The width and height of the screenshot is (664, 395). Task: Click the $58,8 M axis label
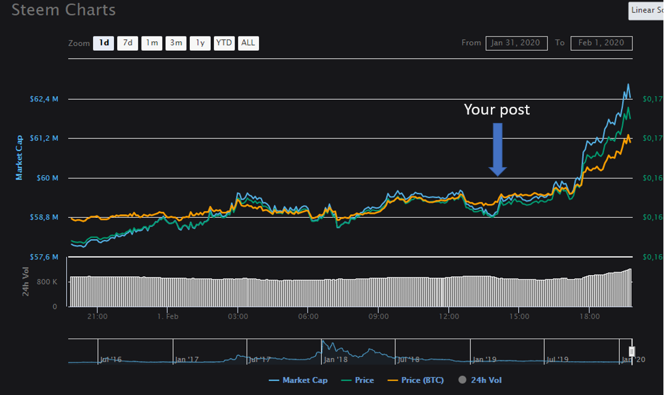(44, 217)
